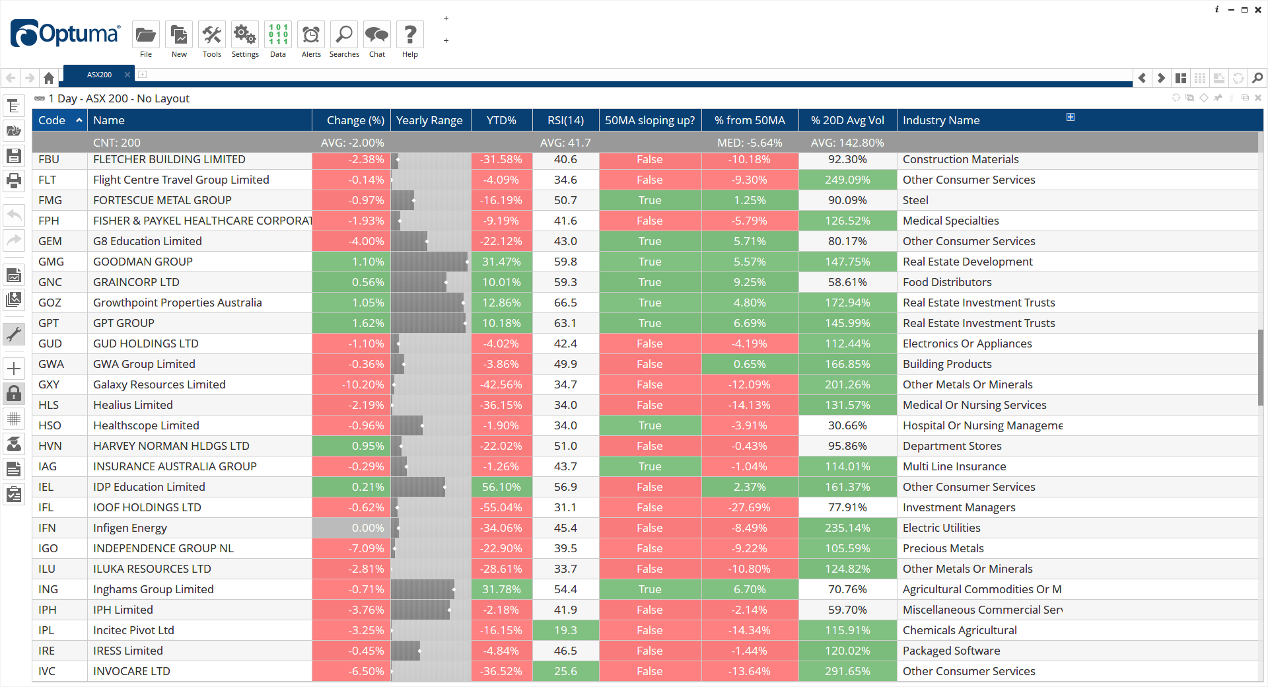The height and width of the screenshot is (687, 1268).
Task: Open the Help question mark
Action: [x=410, y=40]
